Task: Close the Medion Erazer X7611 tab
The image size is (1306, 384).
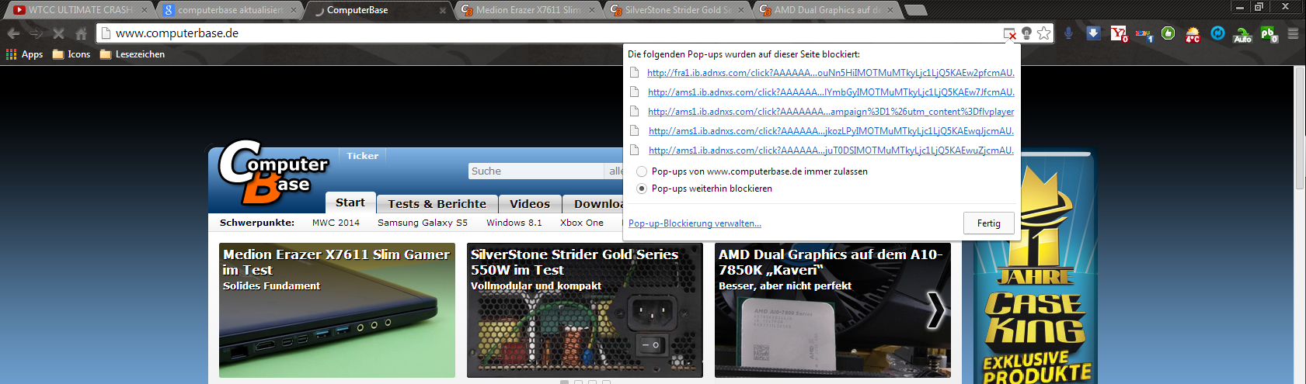Action: point(592,10)
